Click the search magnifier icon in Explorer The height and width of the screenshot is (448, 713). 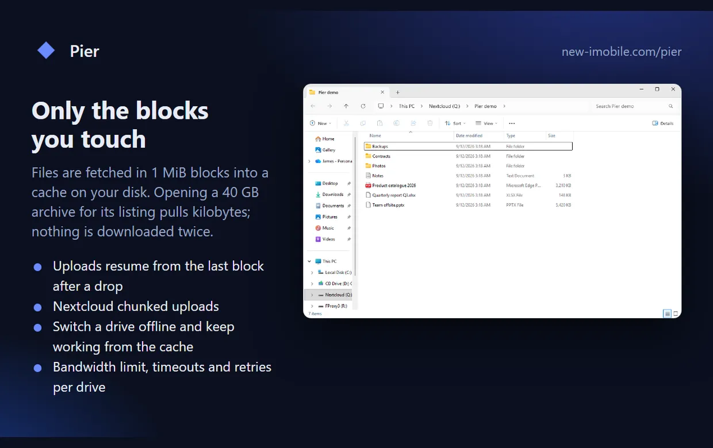[670, 106]
